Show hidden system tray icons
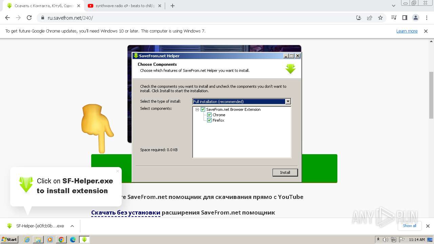The width and height of the screenshot is (434, 244). point(378,240)
